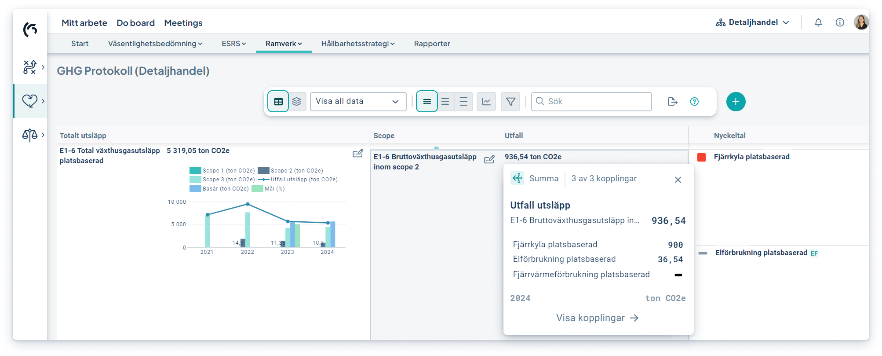Image resolution: width=882 pixels, height=356 pixels.
Task: Go to the Rapporter tab
Action: click(x=432, y=44)
